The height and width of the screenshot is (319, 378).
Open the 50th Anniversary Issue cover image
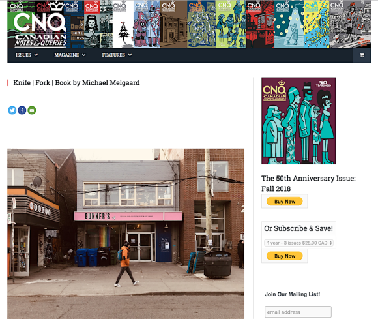click(298, 121)
